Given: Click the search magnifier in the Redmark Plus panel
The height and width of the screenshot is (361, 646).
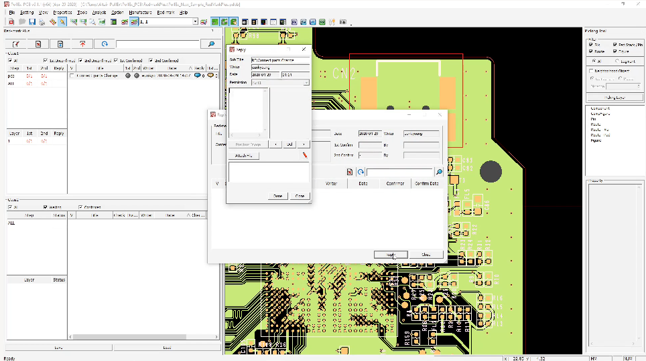Looking at the screenshot, I should (212, 44).
